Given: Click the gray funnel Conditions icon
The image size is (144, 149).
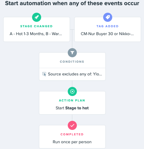Looking at the screenshot, I should coord(72,53).
